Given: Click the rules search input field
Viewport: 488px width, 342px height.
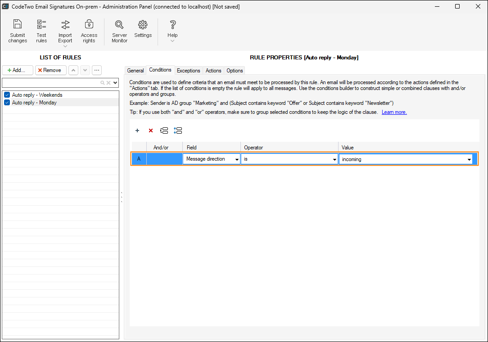Looking at the screenshot, I should click(x=50, y=83).
